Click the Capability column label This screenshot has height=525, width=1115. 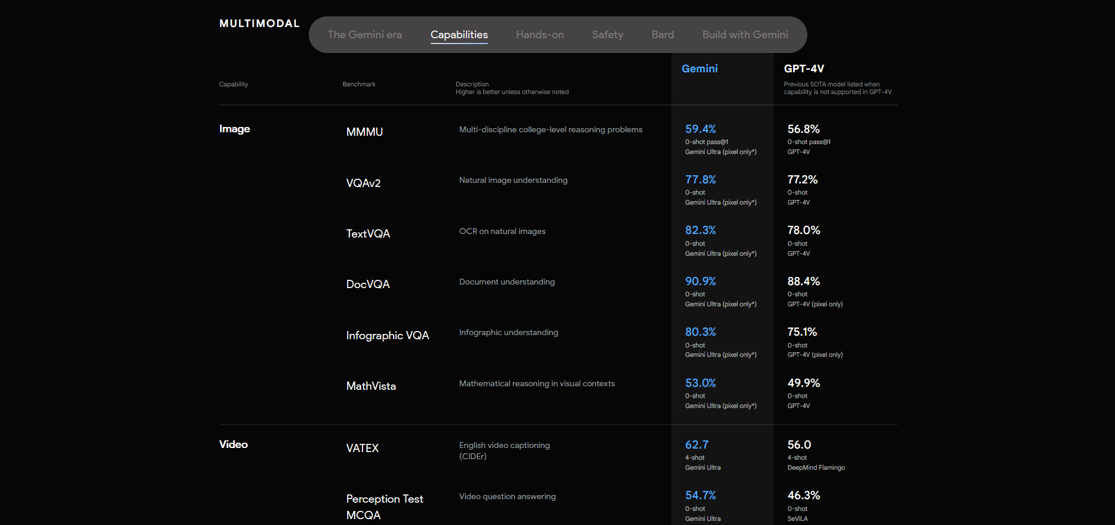tap(234, 84)
